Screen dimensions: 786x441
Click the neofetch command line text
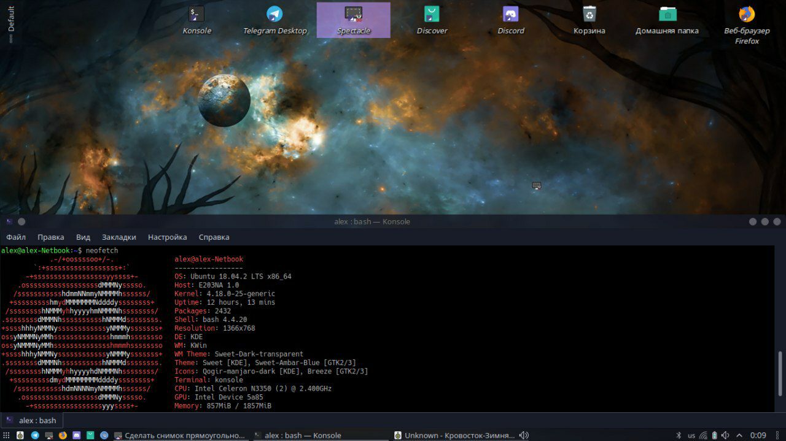pyautogui.click(x=102, y=250)
